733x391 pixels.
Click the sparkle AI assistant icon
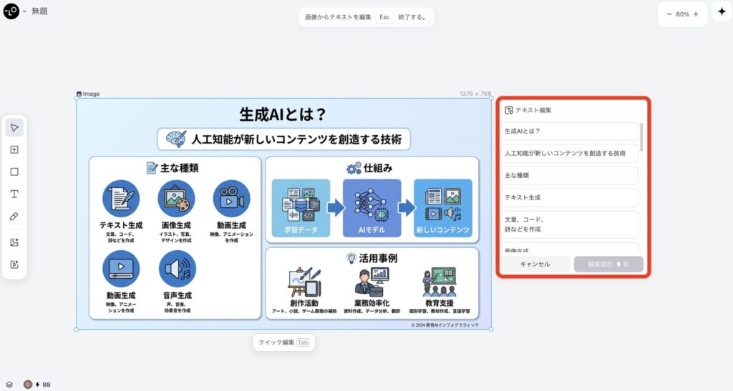pyautogui.click(x=721, y=14)
